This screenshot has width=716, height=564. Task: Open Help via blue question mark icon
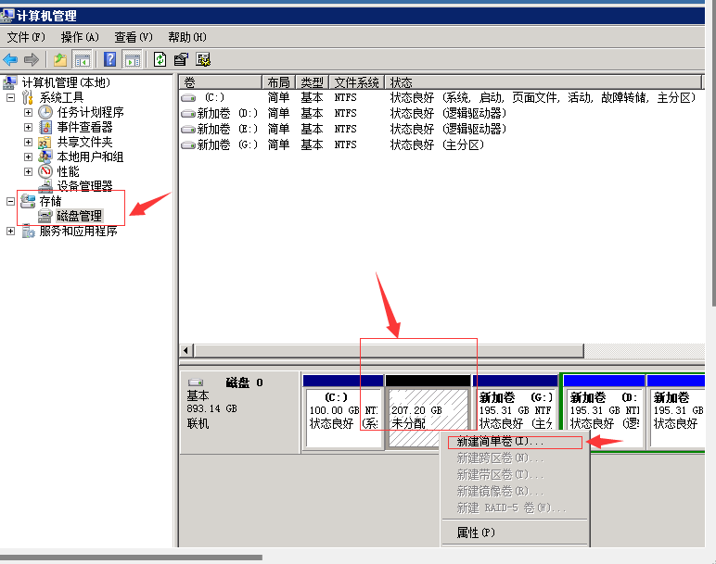click(110, 59)
